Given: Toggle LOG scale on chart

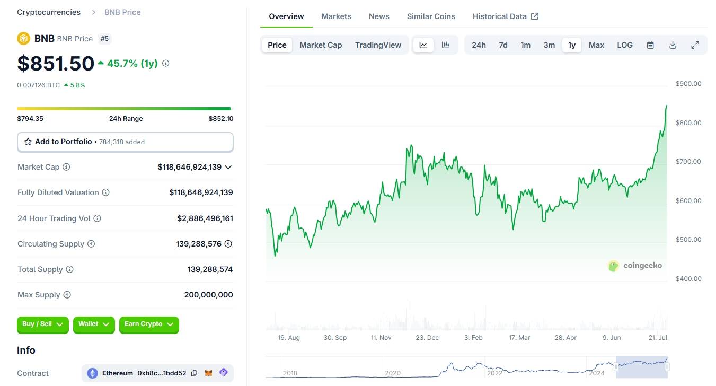Looking at the screenshot, I should click(x=625, y=45).
